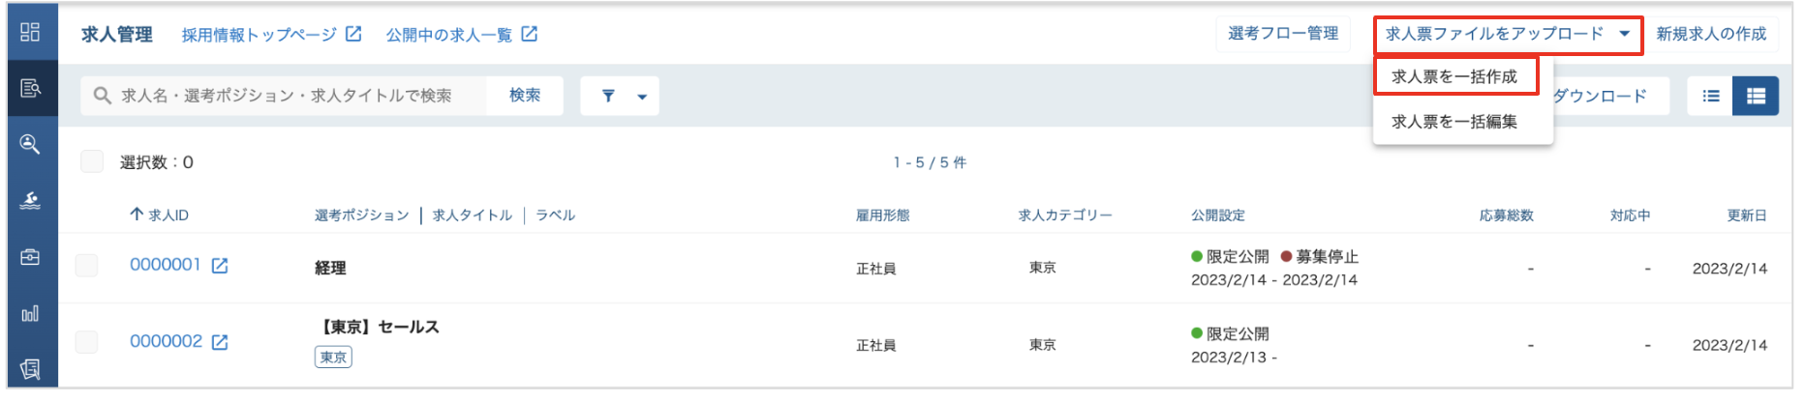Choose 求人票を一括作成 from the menu

(1455, 76)
